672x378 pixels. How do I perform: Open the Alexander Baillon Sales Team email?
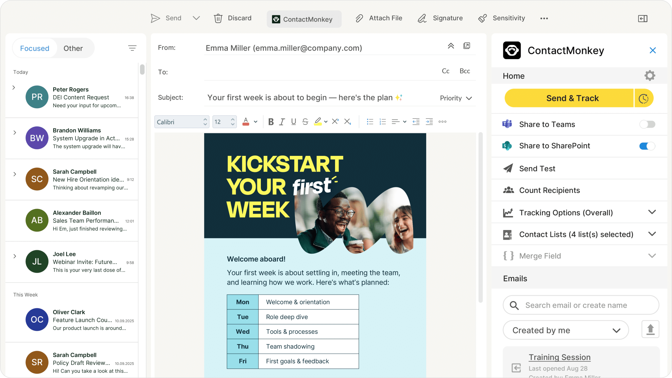pyautogui.click(x=72, y=221)
